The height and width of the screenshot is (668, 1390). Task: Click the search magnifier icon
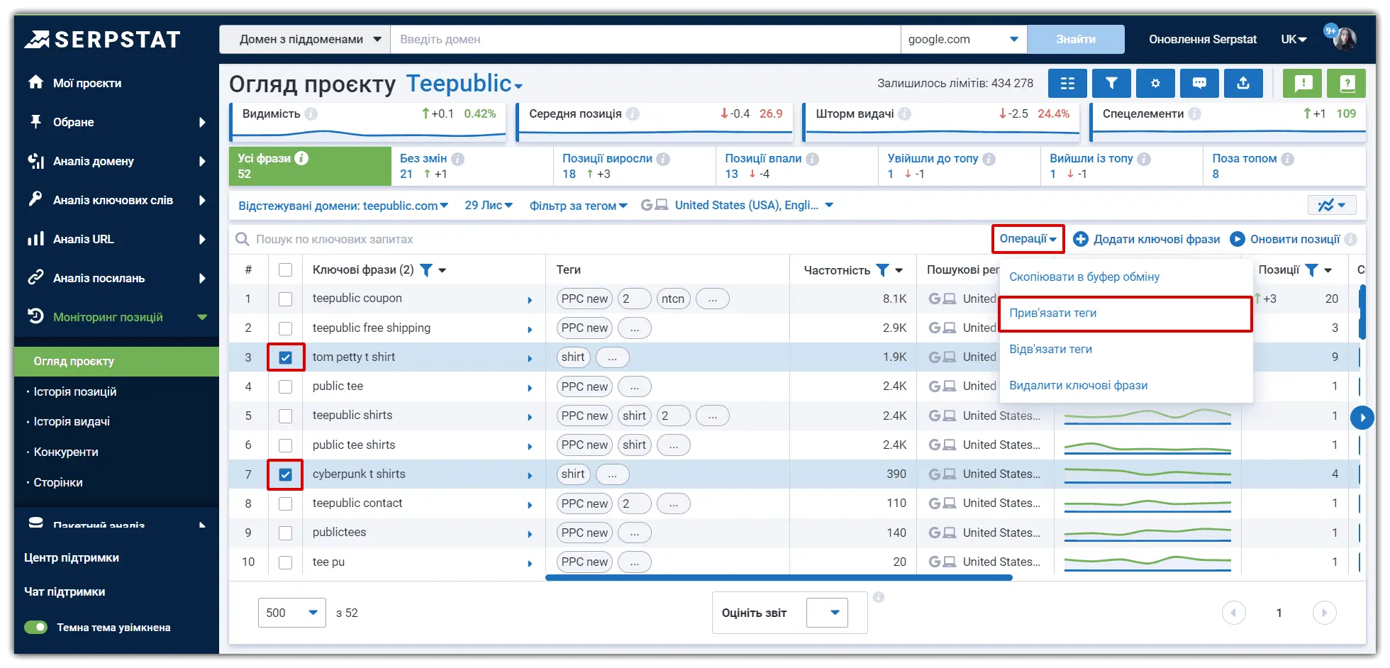click(242, 239)
